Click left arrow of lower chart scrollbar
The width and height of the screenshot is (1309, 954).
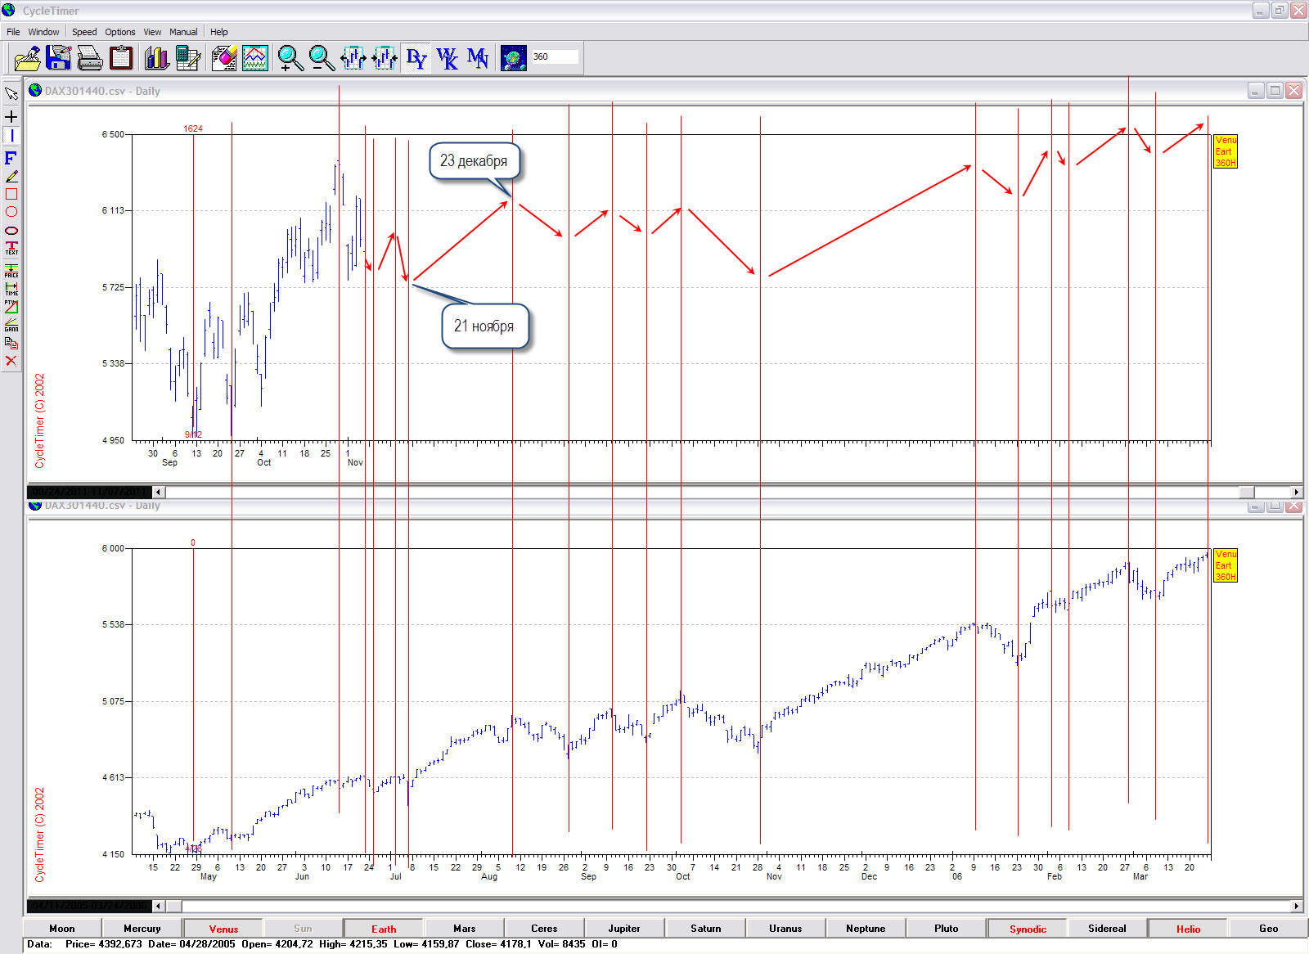(x=159, y=906)
